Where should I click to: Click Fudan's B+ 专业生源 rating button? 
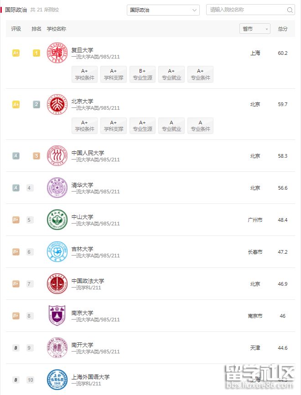point(142,75)
